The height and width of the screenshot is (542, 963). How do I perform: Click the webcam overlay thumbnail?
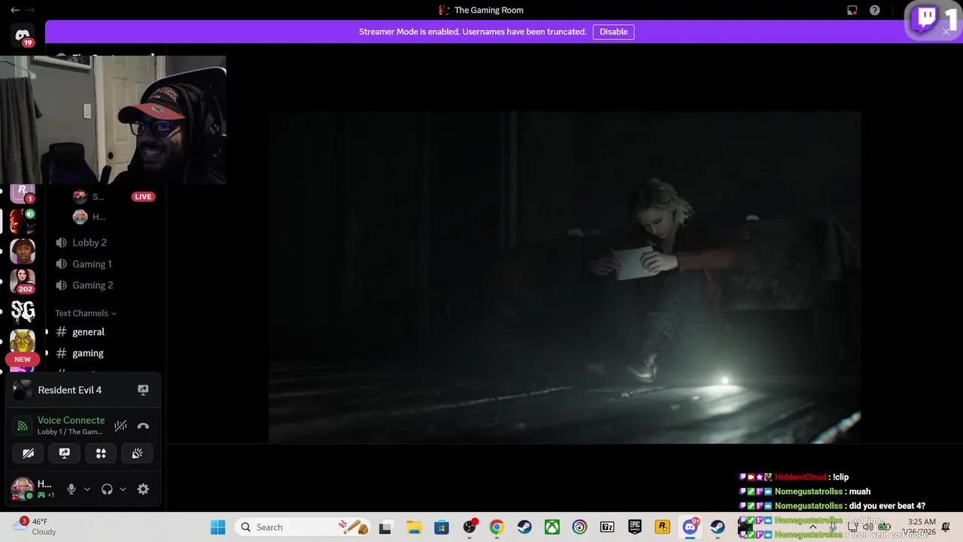[113, 119]
